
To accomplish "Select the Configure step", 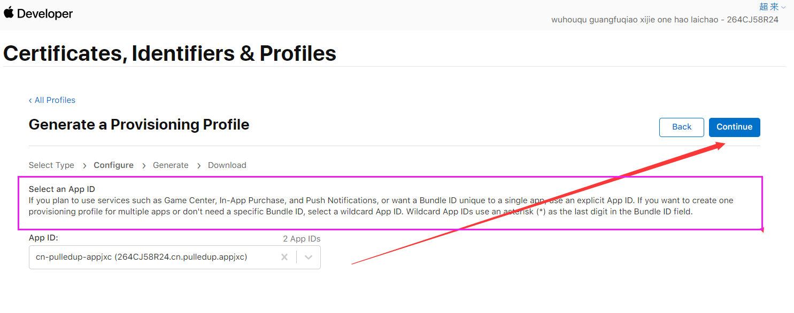I will [113, 165].
